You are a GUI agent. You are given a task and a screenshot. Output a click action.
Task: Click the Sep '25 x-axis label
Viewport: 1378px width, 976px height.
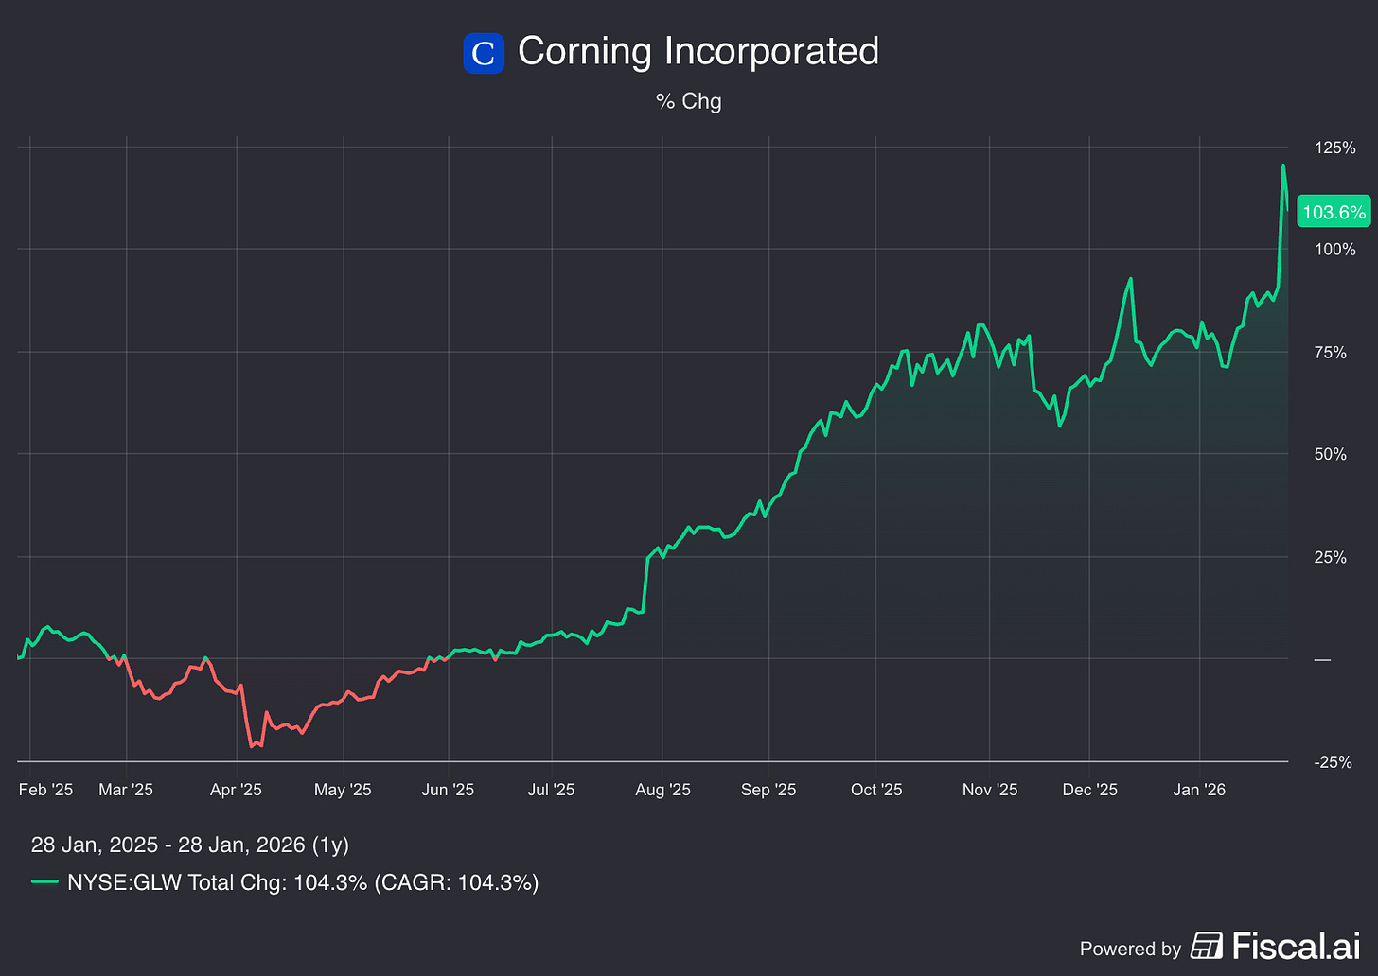pos(768,790)
